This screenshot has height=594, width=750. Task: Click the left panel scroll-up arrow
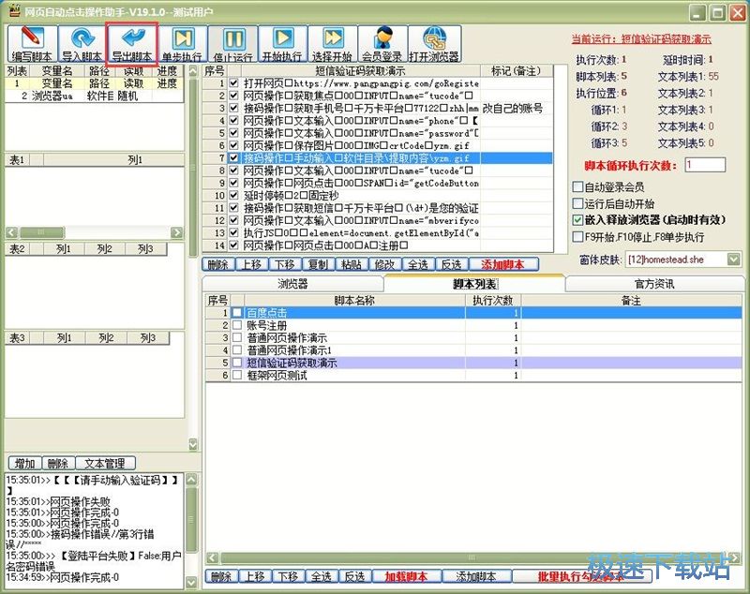point(193,72)
